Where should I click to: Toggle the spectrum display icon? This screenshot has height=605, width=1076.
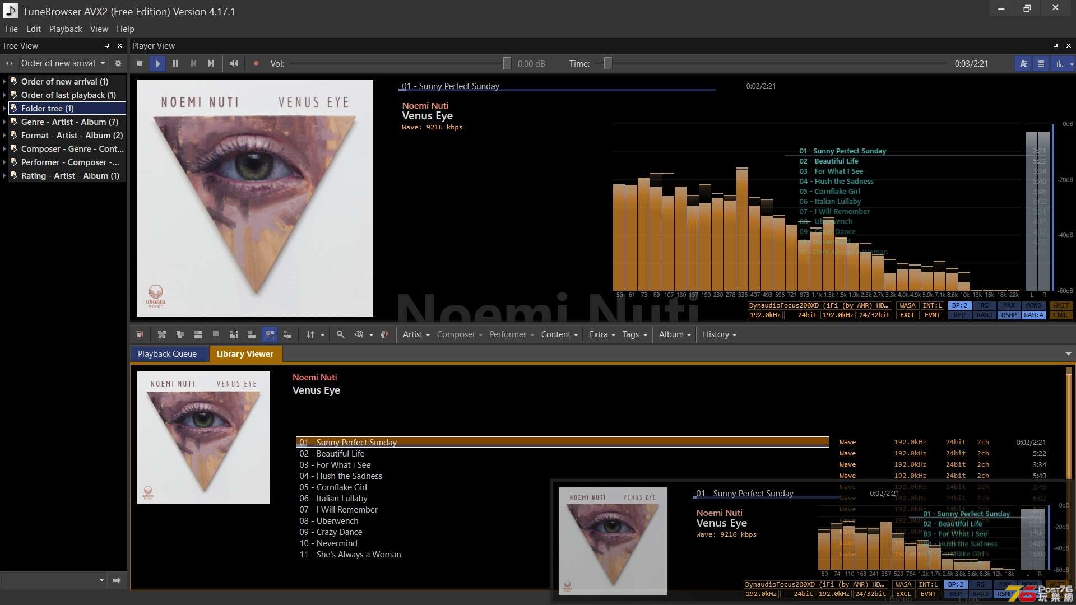[x=1060, y=63]
